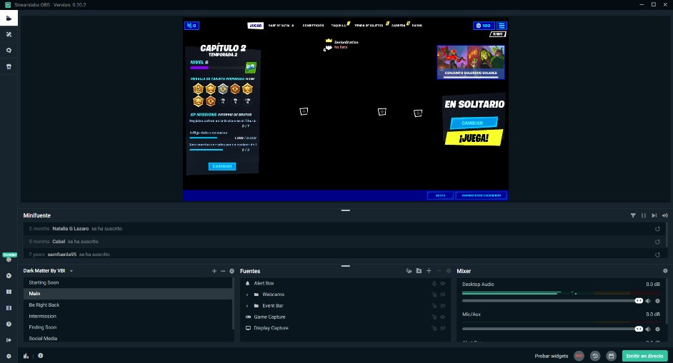Pause the Minifuente alert queue
The height and width of the screenshot is (363, 673).
tap(644, 215)
